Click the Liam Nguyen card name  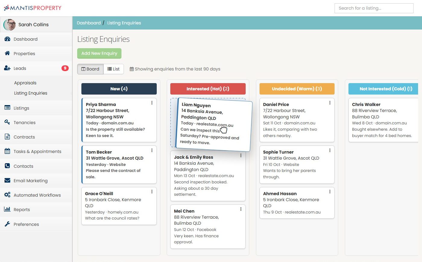(x=196, y=105)
